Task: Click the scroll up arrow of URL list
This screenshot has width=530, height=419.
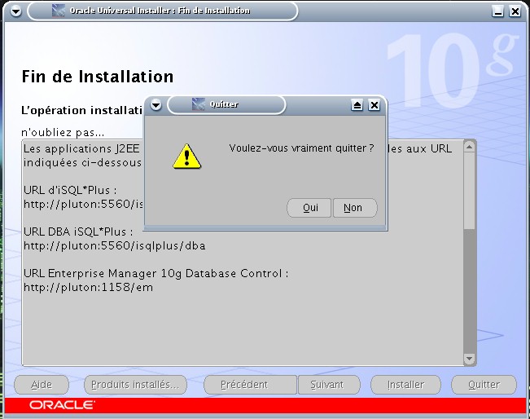Action: tap(469, 147)
